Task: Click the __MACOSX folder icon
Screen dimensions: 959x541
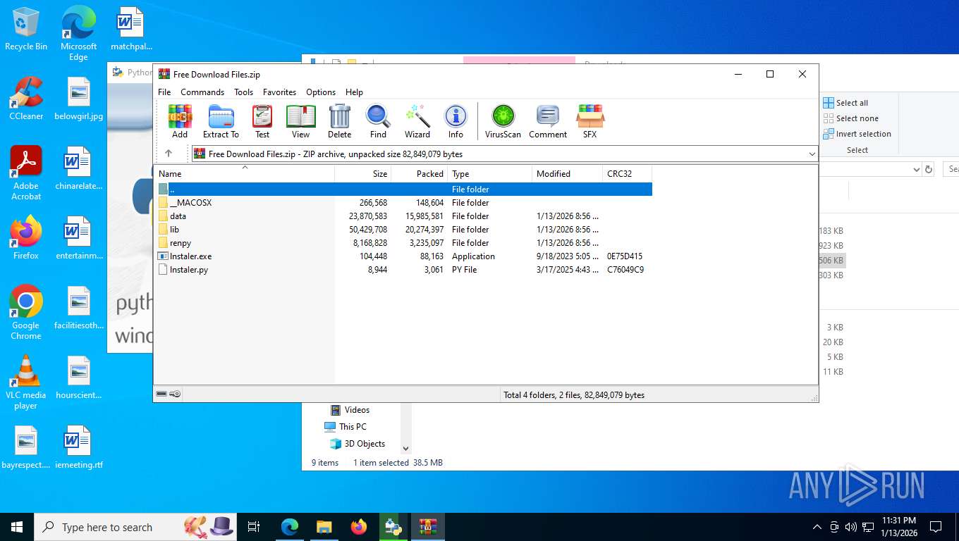Action: point(163,203)
